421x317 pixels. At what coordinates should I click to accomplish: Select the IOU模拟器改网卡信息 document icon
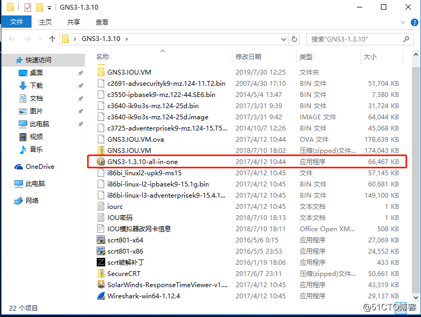tap(101, 229)
